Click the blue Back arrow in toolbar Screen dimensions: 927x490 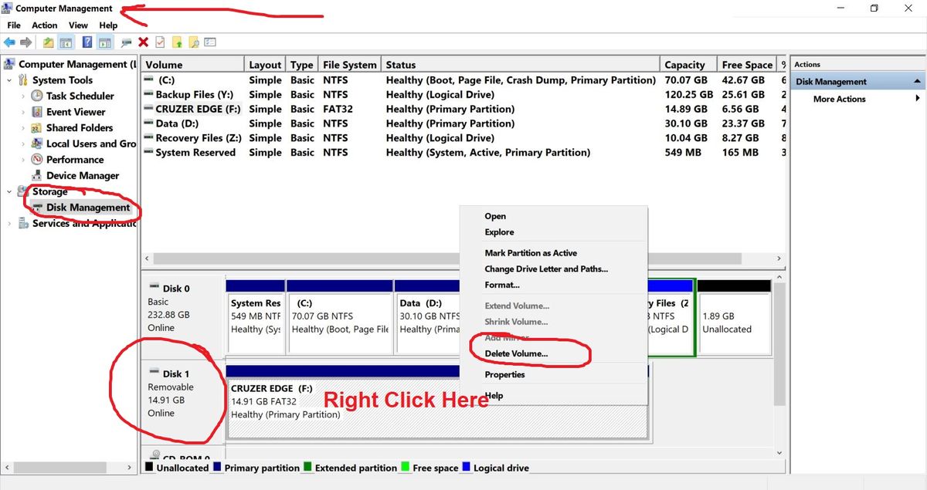pyautogui.click(x=9, y=42)
